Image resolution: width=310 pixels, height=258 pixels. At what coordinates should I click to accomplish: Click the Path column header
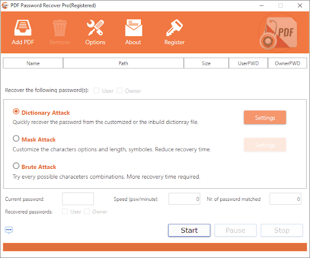(x=124, y=63)
